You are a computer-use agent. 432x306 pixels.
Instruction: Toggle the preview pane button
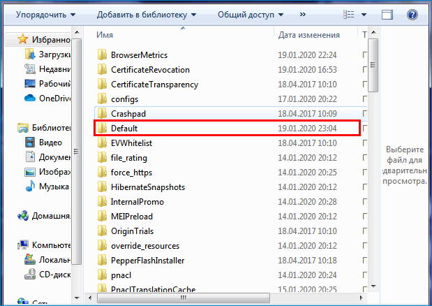387,14
